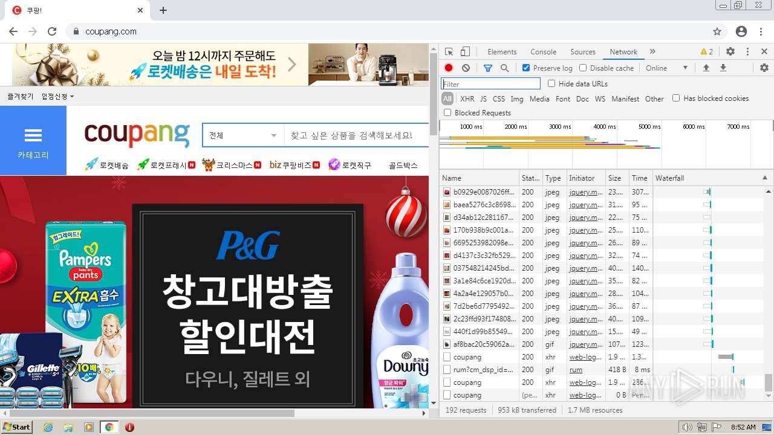The height and width of the screenshot is (435, 774).
Task: Filter requests by WS
Action: coord(600,98)
